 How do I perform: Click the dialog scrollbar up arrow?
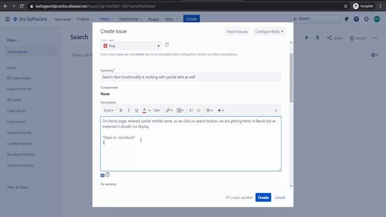[291, 43]
